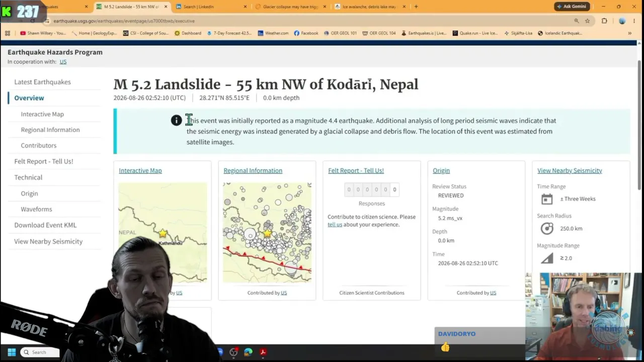Open the Regional Information card heading link

(253, 170)
